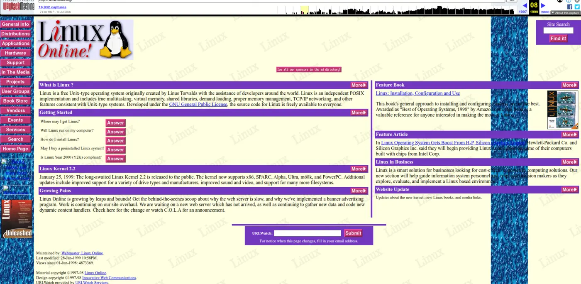
Task: Open Innovative Web Communications link
Action: point(109,278)
